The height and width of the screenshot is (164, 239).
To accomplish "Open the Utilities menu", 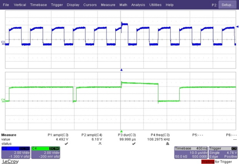I will [155, 5].
